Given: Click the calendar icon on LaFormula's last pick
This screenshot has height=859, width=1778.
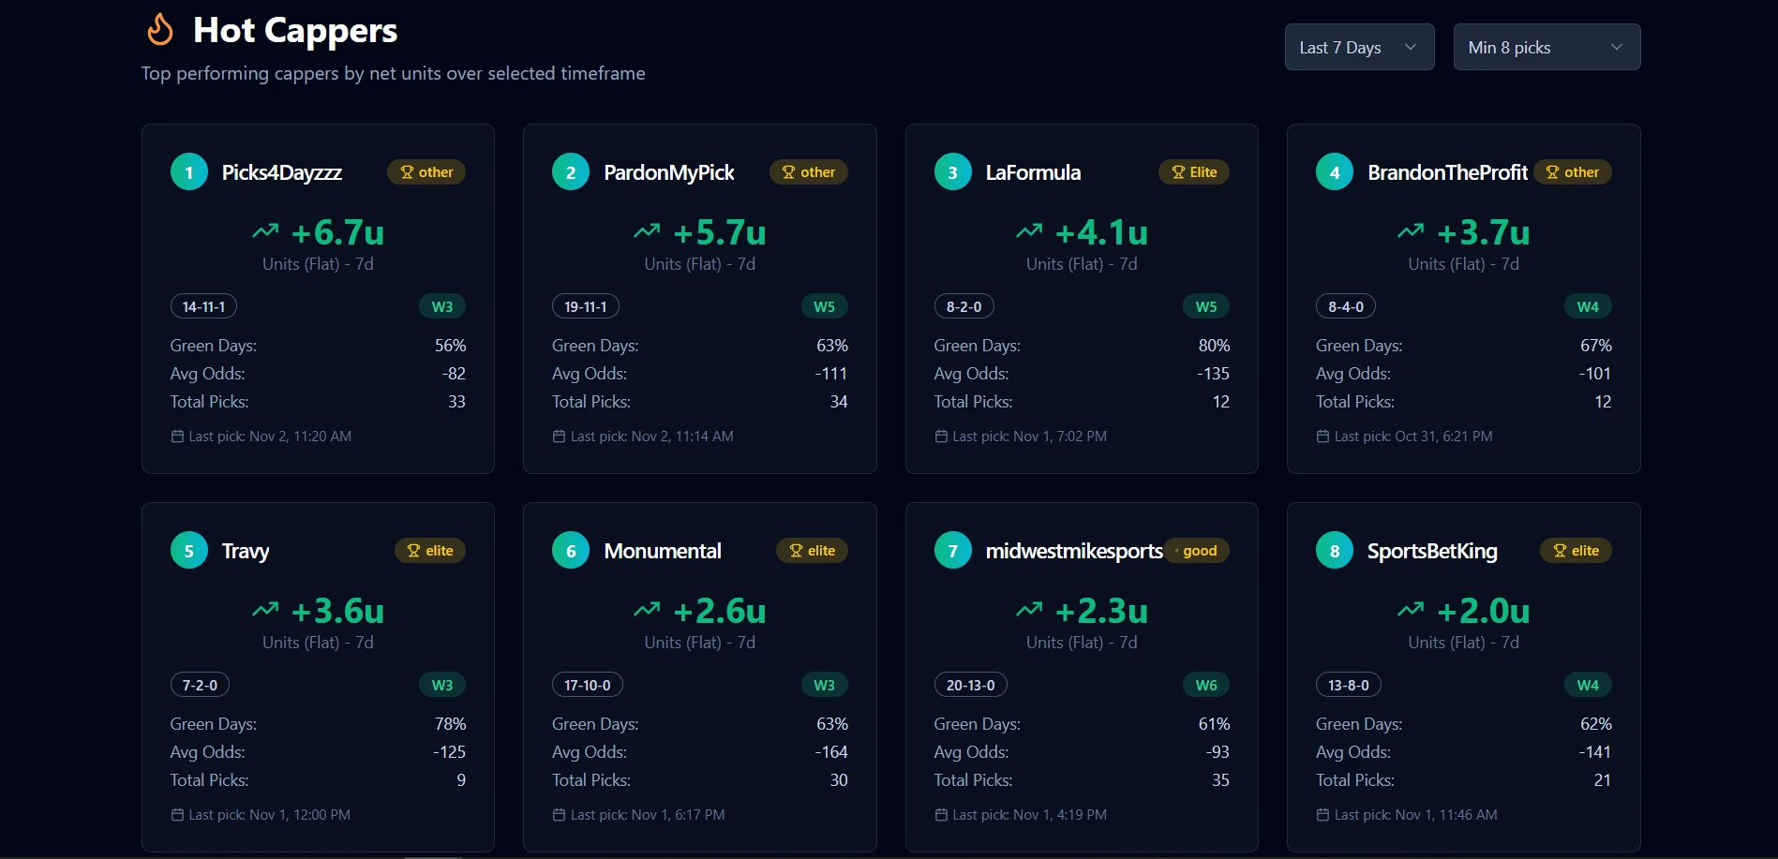Looking at the screenshot, I should 941,437.
